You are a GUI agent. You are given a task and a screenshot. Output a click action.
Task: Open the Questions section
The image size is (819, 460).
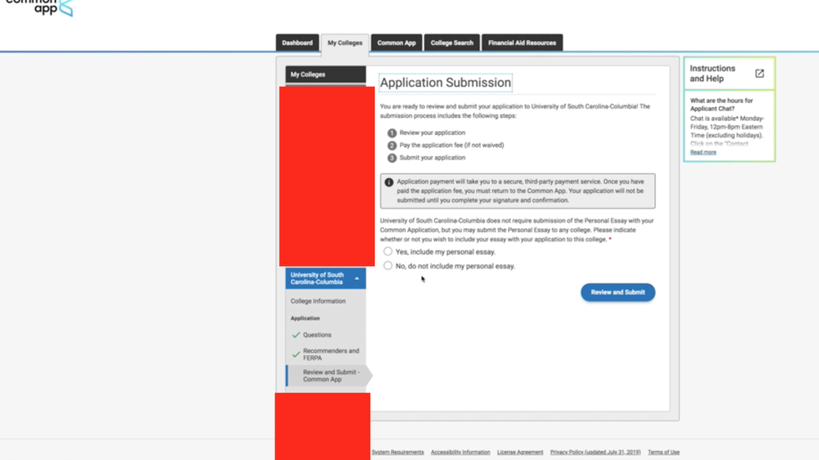point(317,335)
